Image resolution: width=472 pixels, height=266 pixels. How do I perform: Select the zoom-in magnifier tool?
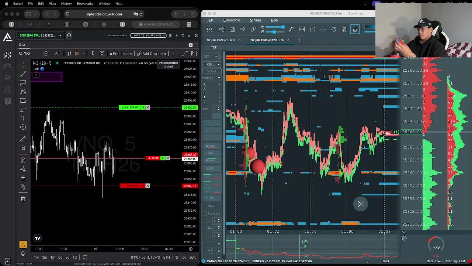23,148
